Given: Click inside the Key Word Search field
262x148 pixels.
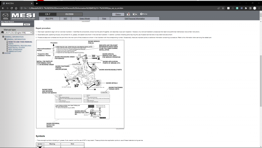Looking at the screenshot, I should click(12, 24).
